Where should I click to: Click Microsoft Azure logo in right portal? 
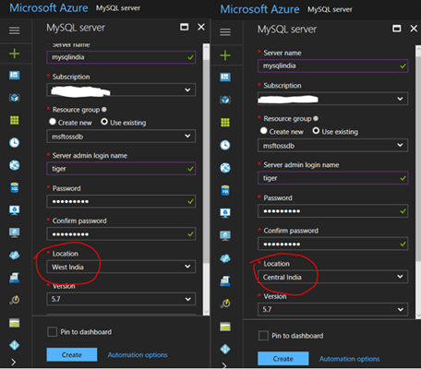tap(259, 9)
